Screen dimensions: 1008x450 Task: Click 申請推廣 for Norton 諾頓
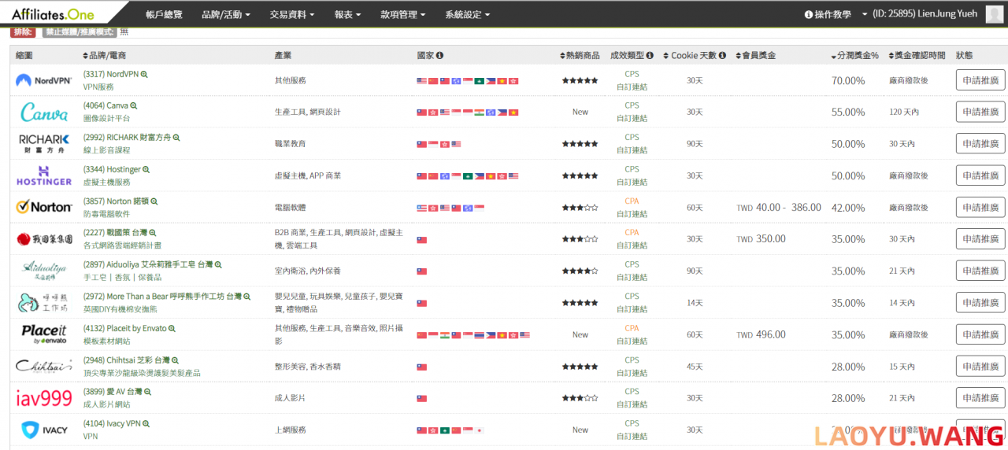click(x=980, y=207)
